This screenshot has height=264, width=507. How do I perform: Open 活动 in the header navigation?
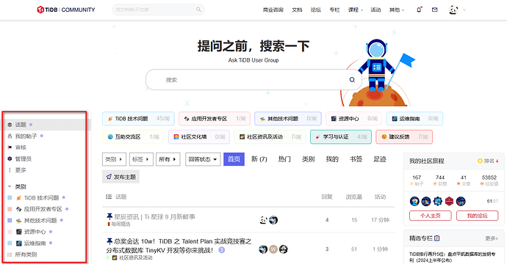point(375,10)
